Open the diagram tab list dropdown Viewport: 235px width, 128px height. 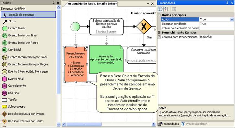(148, 4)
